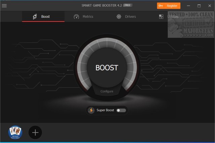Open the Configure settings
This screenshot has height=143, width=215.
click(x=107, y=91)
